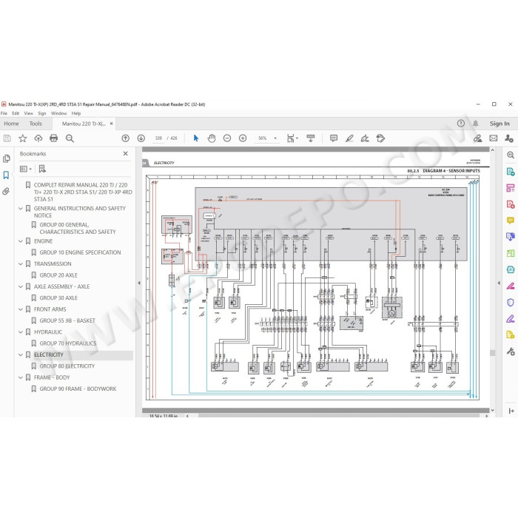Open notifications bell icon
This screenshot has width=518, height=518.
(x=475, y=124)
